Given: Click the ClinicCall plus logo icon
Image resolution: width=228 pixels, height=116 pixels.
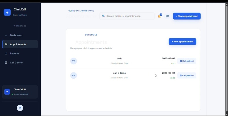Looking at the screenshot, I should [7, 12].
